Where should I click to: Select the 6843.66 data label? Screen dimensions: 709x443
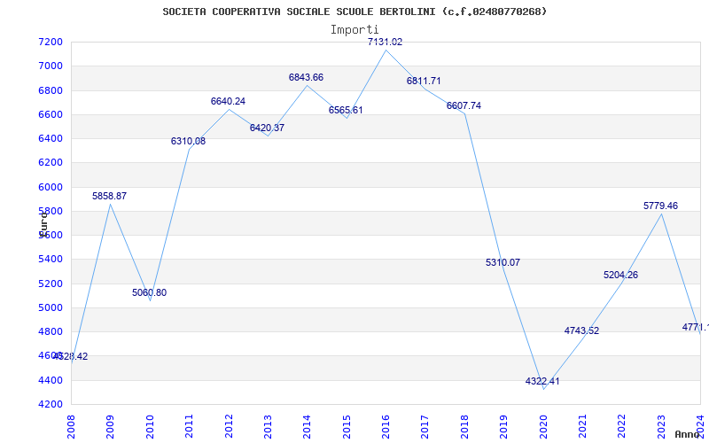[x=306, y=77]
